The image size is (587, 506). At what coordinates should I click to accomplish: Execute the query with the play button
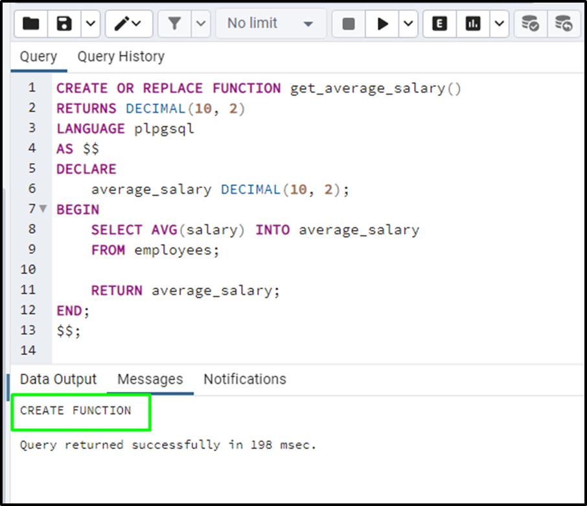382,23
